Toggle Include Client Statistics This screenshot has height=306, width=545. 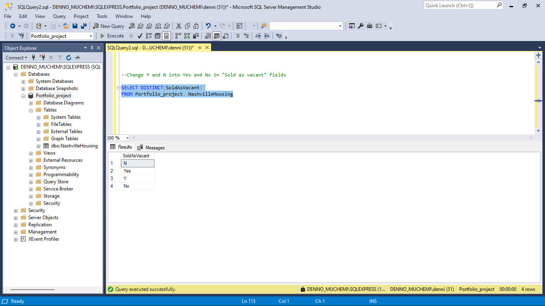point(196,36)
